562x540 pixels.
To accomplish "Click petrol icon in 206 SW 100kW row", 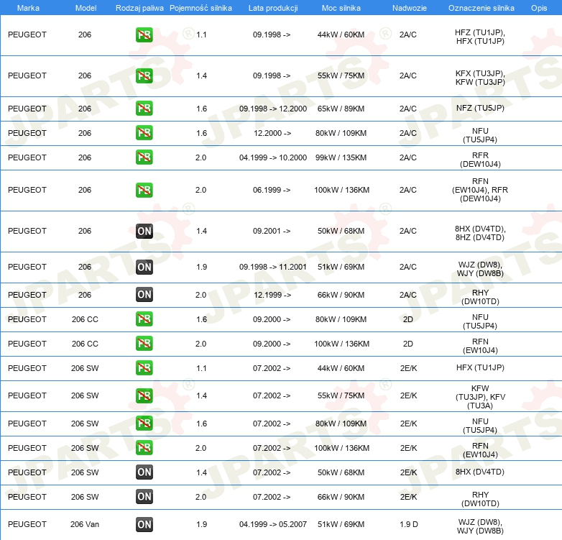I will [x=144, y=447].
